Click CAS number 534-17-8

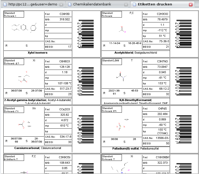coord(65,137)
